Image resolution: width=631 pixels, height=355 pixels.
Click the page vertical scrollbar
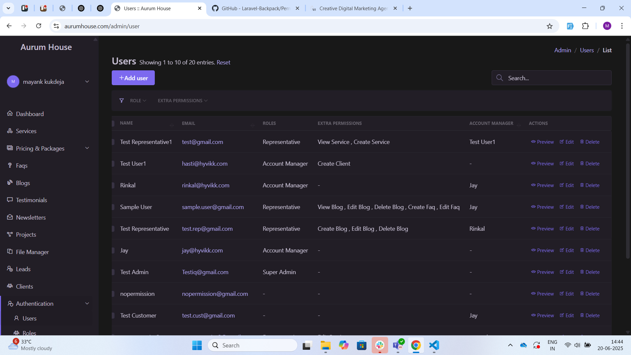pyautogui.click(x=628, y=151)
